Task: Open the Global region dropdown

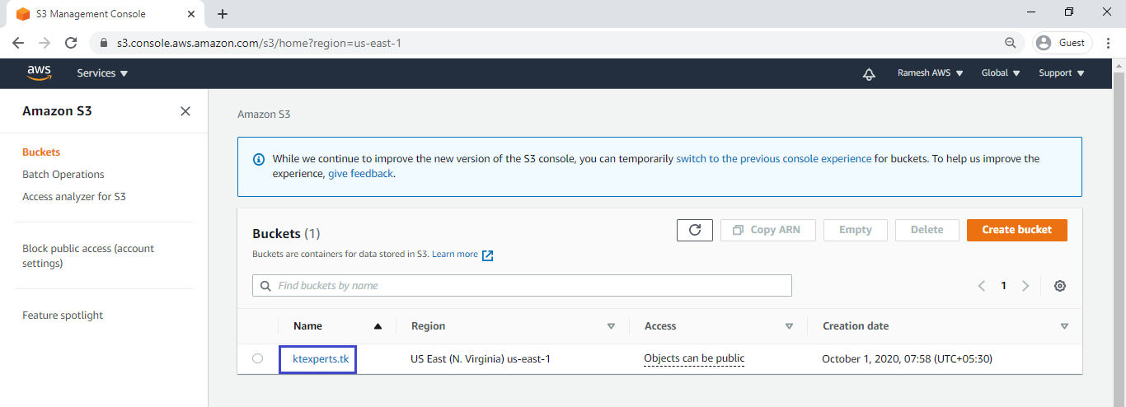Action: (x=1001, y=73)
